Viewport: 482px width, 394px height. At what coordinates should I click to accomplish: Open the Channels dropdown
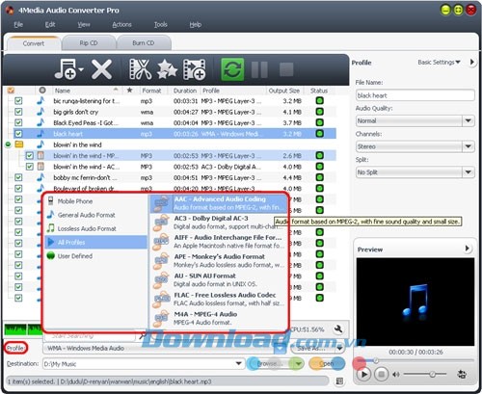tap(468, 146)
